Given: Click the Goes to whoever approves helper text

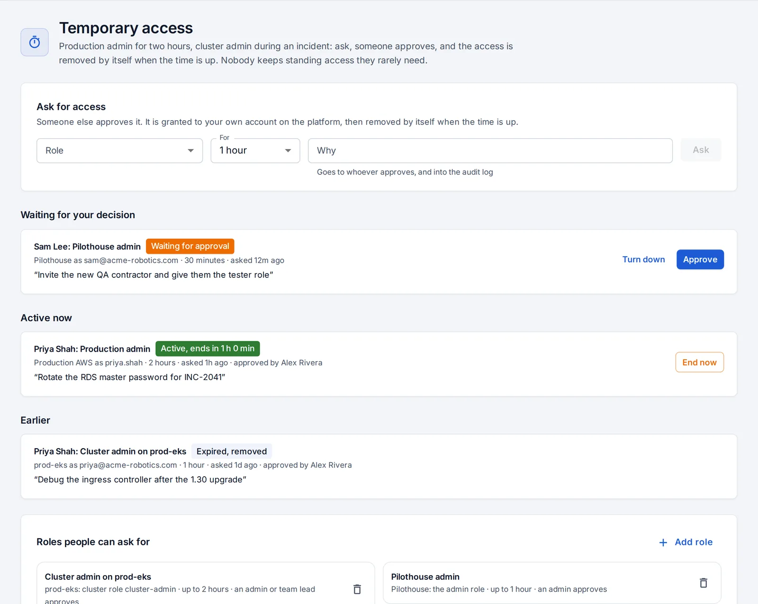Looking at the screenshot, I should click(x=405, y=172).
